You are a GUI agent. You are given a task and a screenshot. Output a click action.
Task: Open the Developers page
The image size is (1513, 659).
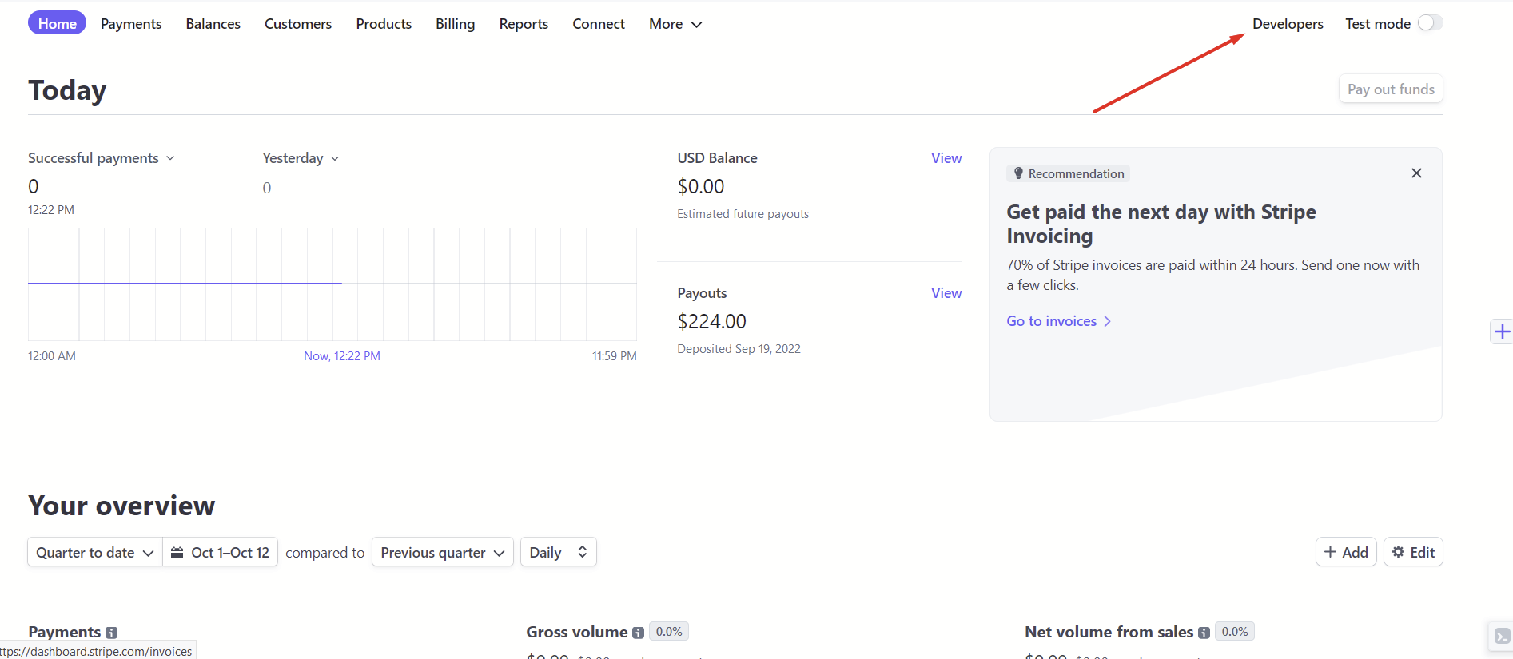(1288, 24)
